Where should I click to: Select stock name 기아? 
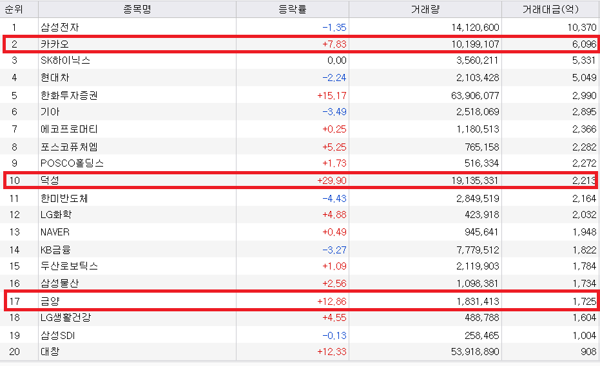(50, 111)
